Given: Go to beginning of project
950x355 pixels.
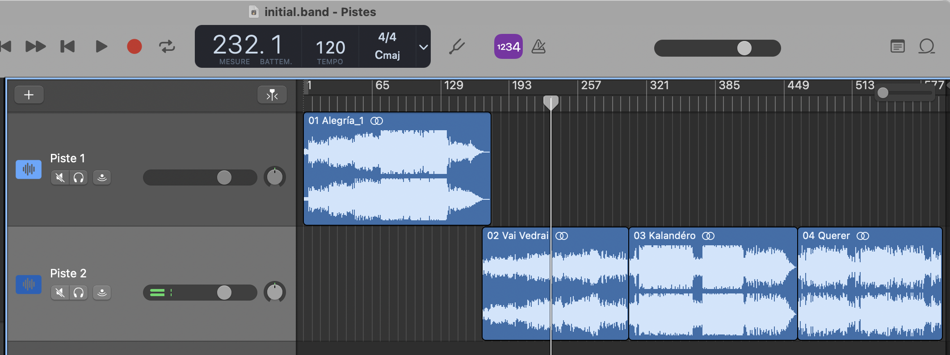Looking at the screenshot, I should (x=67, y=46).
